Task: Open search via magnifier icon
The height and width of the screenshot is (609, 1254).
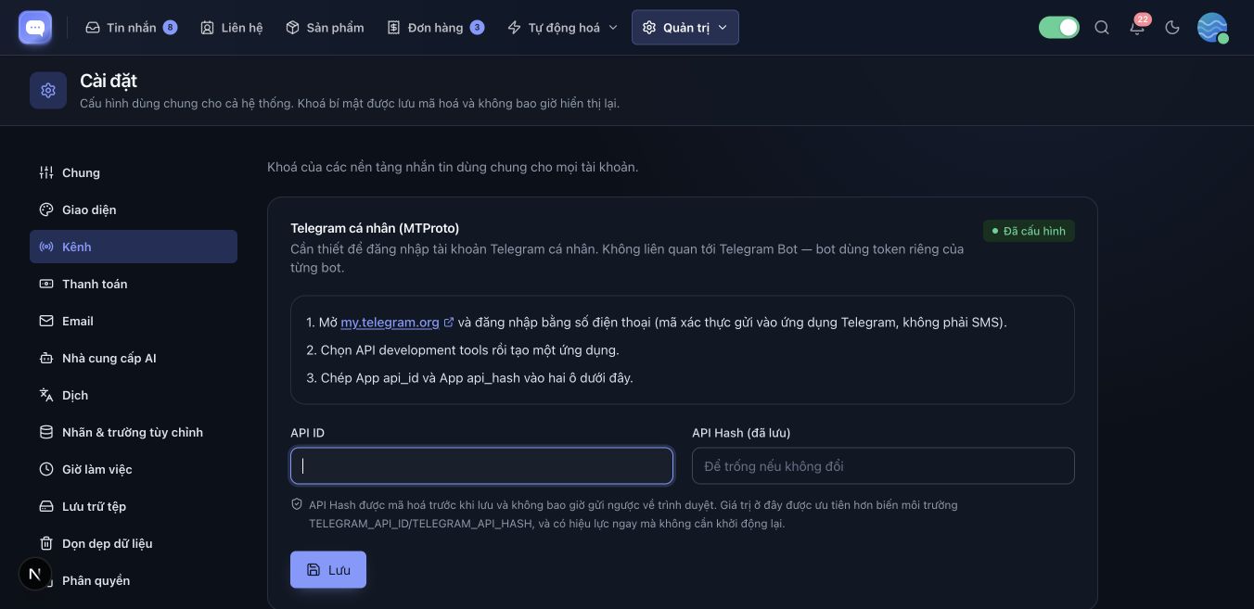Action: [x=1102, y=28]
